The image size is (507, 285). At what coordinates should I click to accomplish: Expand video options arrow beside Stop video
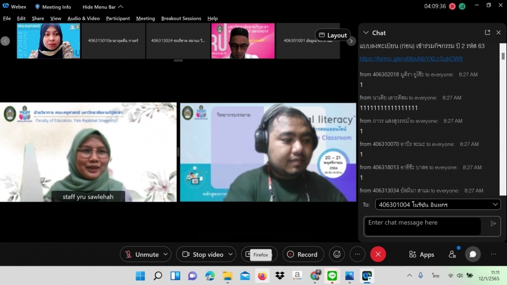click(x=230, y=255)
